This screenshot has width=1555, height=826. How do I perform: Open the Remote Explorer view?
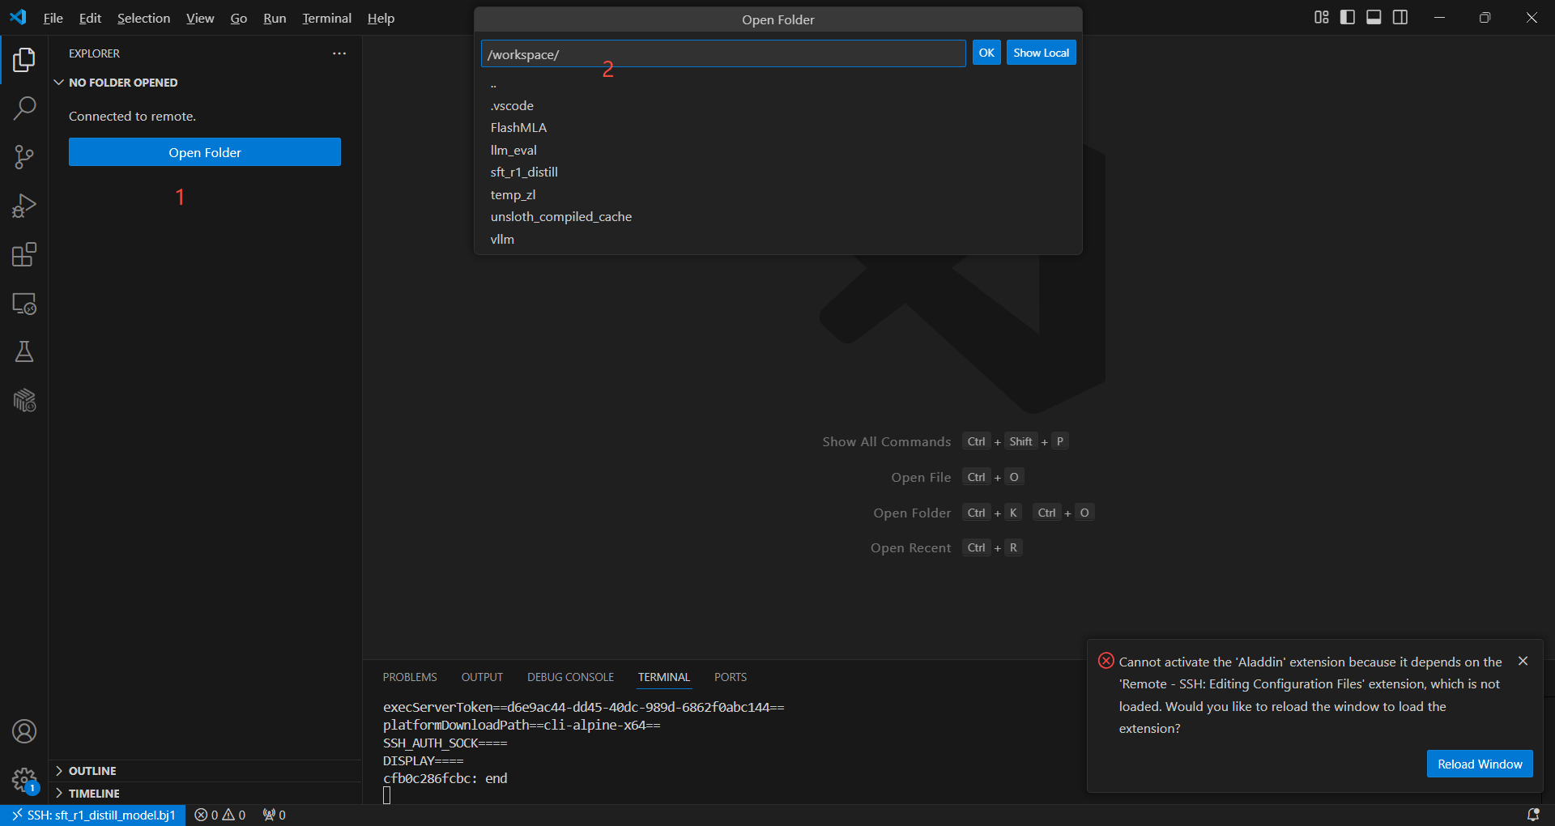click(x=24, y=304)
